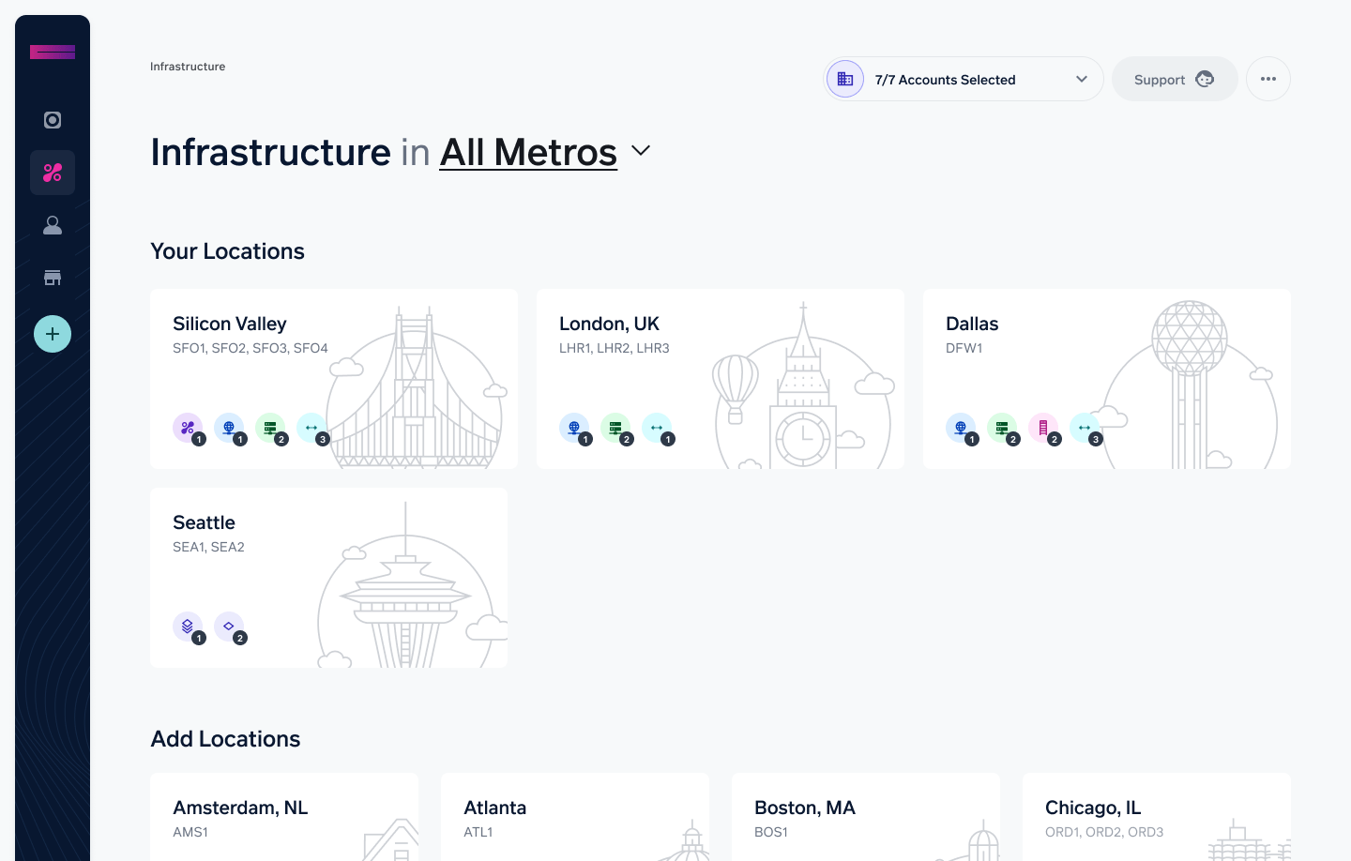This screenshot has width=1351, height=861.
Task: Select the pink Infrastructure icon in sidebar
Action: click(x=53, y=173)
